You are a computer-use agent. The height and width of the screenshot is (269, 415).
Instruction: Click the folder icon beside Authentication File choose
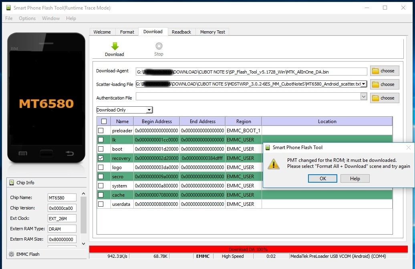point(375,98)
